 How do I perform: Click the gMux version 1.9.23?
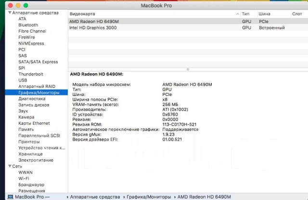[x=168, y=134]
